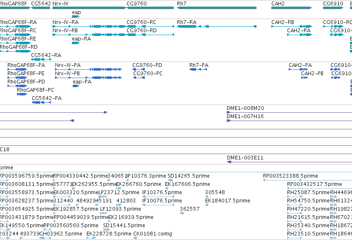Click the CAH2-PB protein label
This screenshot has width=352, height=240.
coord(312,74)
